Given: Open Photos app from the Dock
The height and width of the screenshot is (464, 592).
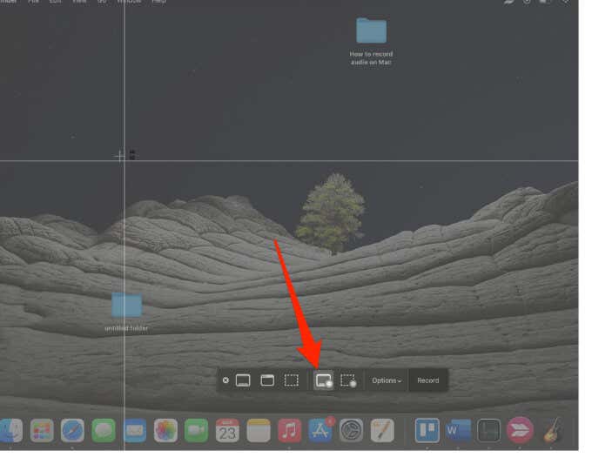Looking at the screenshot, I should [165, 430].
